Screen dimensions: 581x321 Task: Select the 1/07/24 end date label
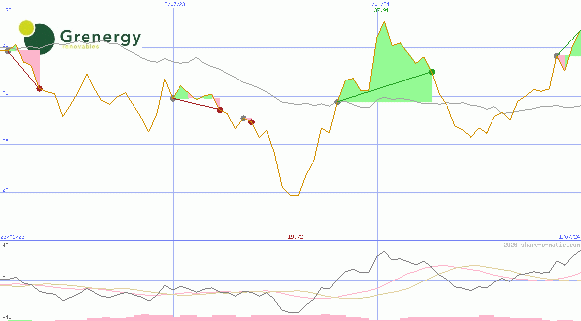pos(569,237)
